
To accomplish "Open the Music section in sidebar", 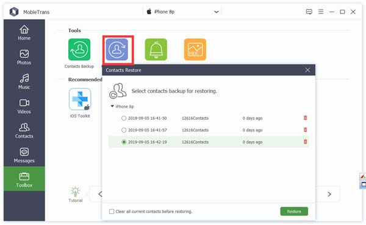I will 24,81.
